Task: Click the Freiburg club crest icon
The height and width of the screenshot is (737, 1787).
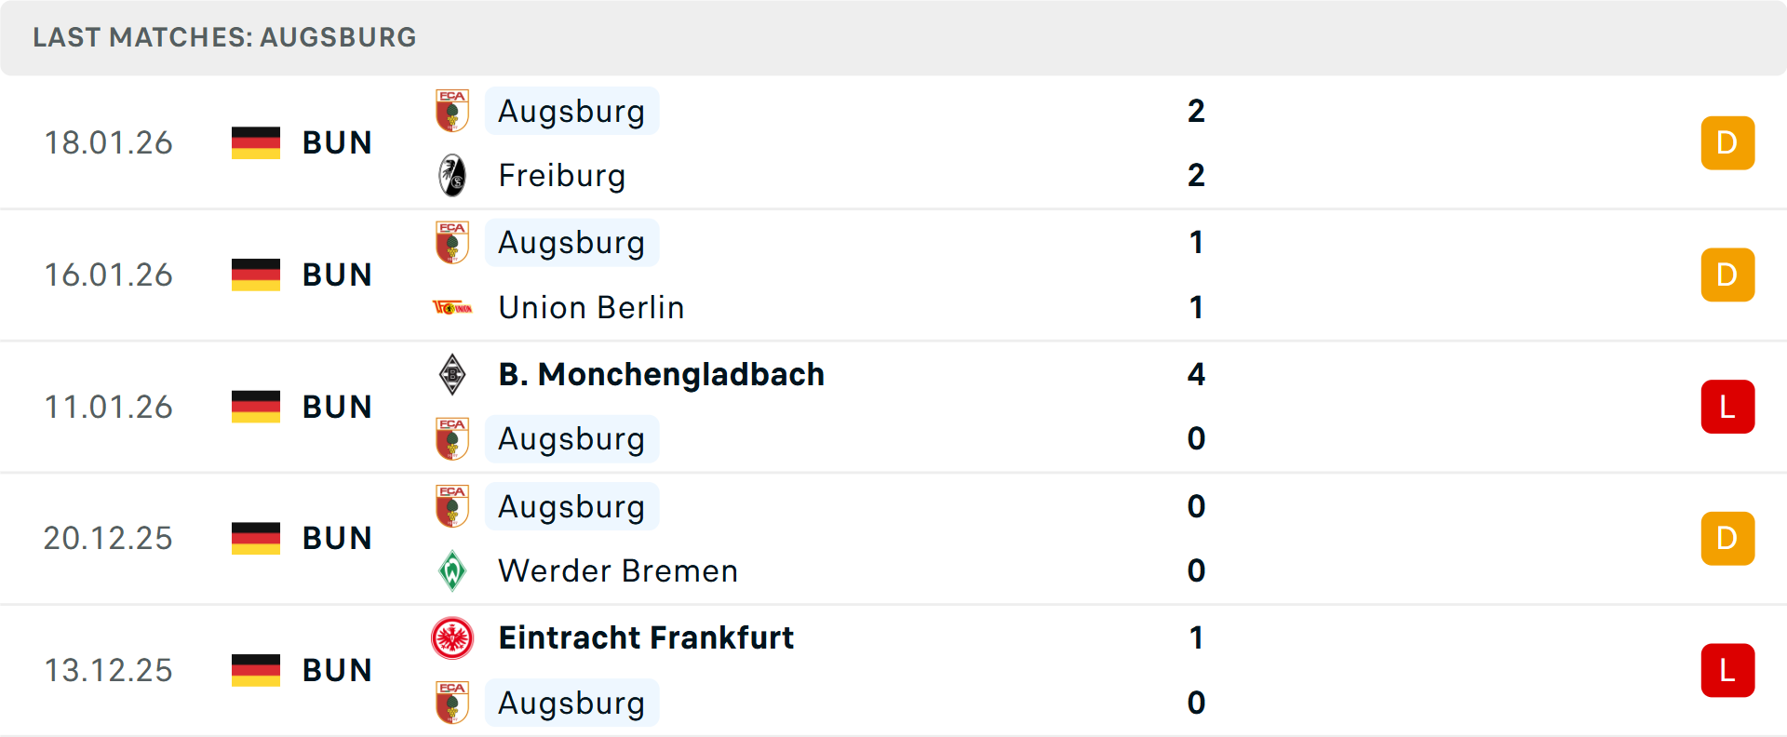Action: (x=452, y=175)
